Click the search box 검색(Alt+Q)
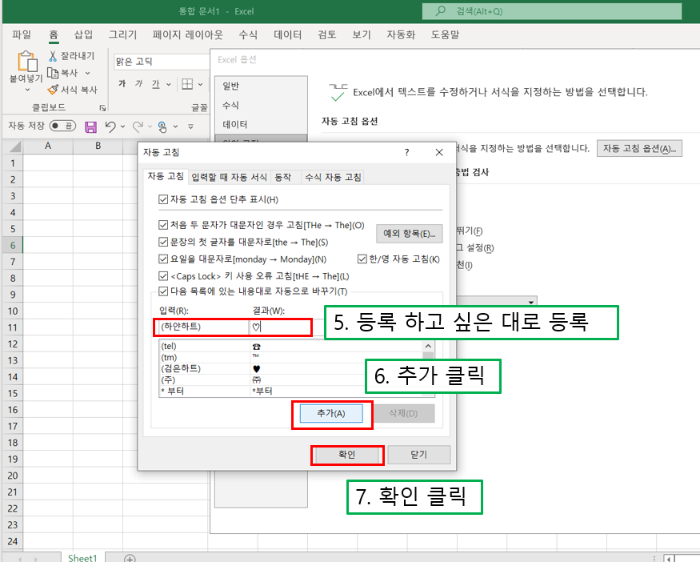This screenshot has height=562, width=700. click(552, 11)
